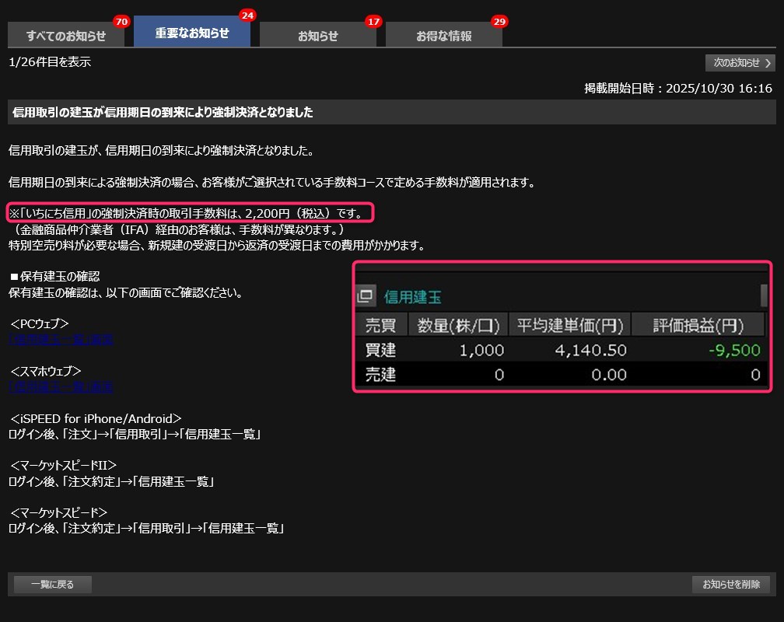Click the scrollbar thumb in 信用建玉 panel
The width and height of the screenshot is (784, 622).
[x=764, y=295]
